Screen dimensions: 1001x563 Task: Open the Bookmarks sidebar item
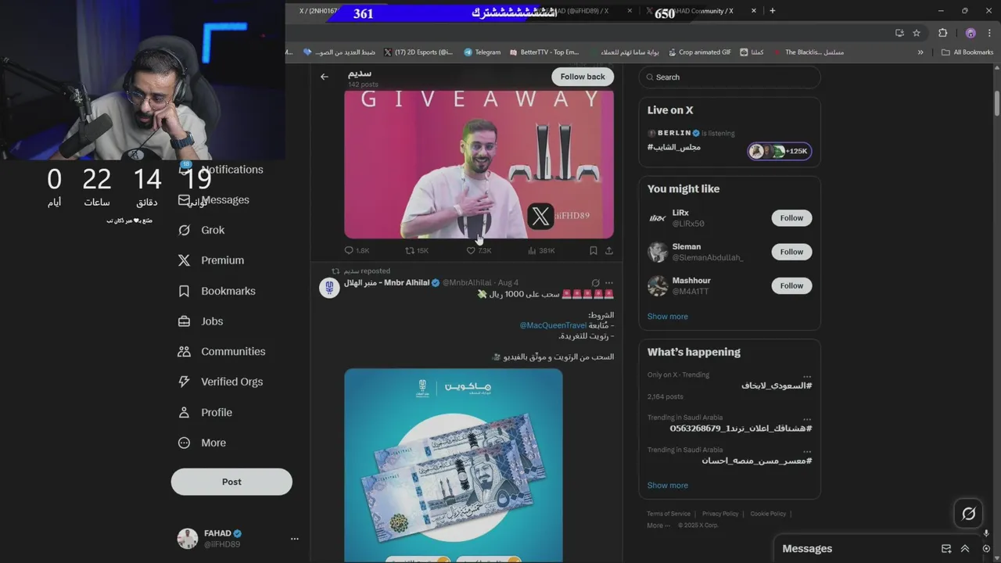coord(217,291)
